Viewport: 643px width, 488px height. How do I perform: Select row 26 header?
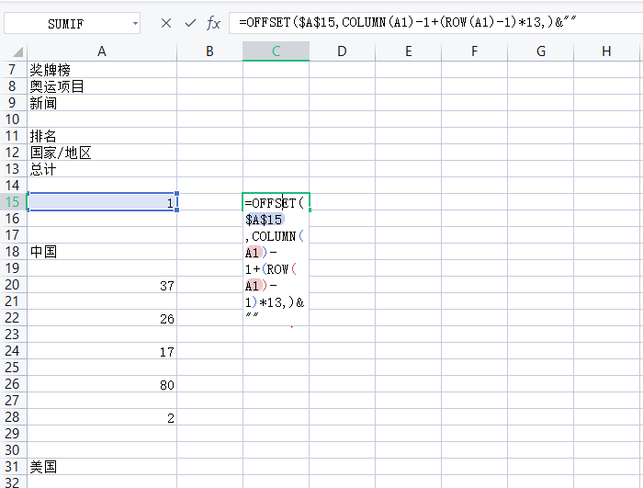coord(12,384)
